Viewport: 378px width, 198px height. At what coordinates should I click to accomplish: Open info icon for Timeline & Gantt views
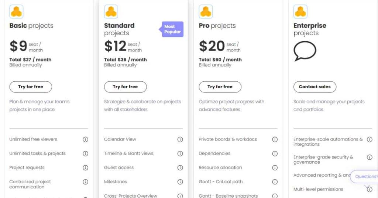(x=180, y=153)
